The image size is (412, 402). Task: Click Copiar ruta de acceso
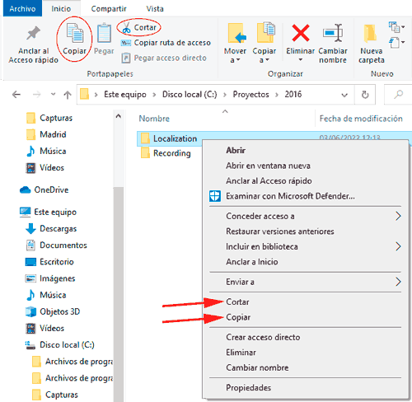point(166,43)
